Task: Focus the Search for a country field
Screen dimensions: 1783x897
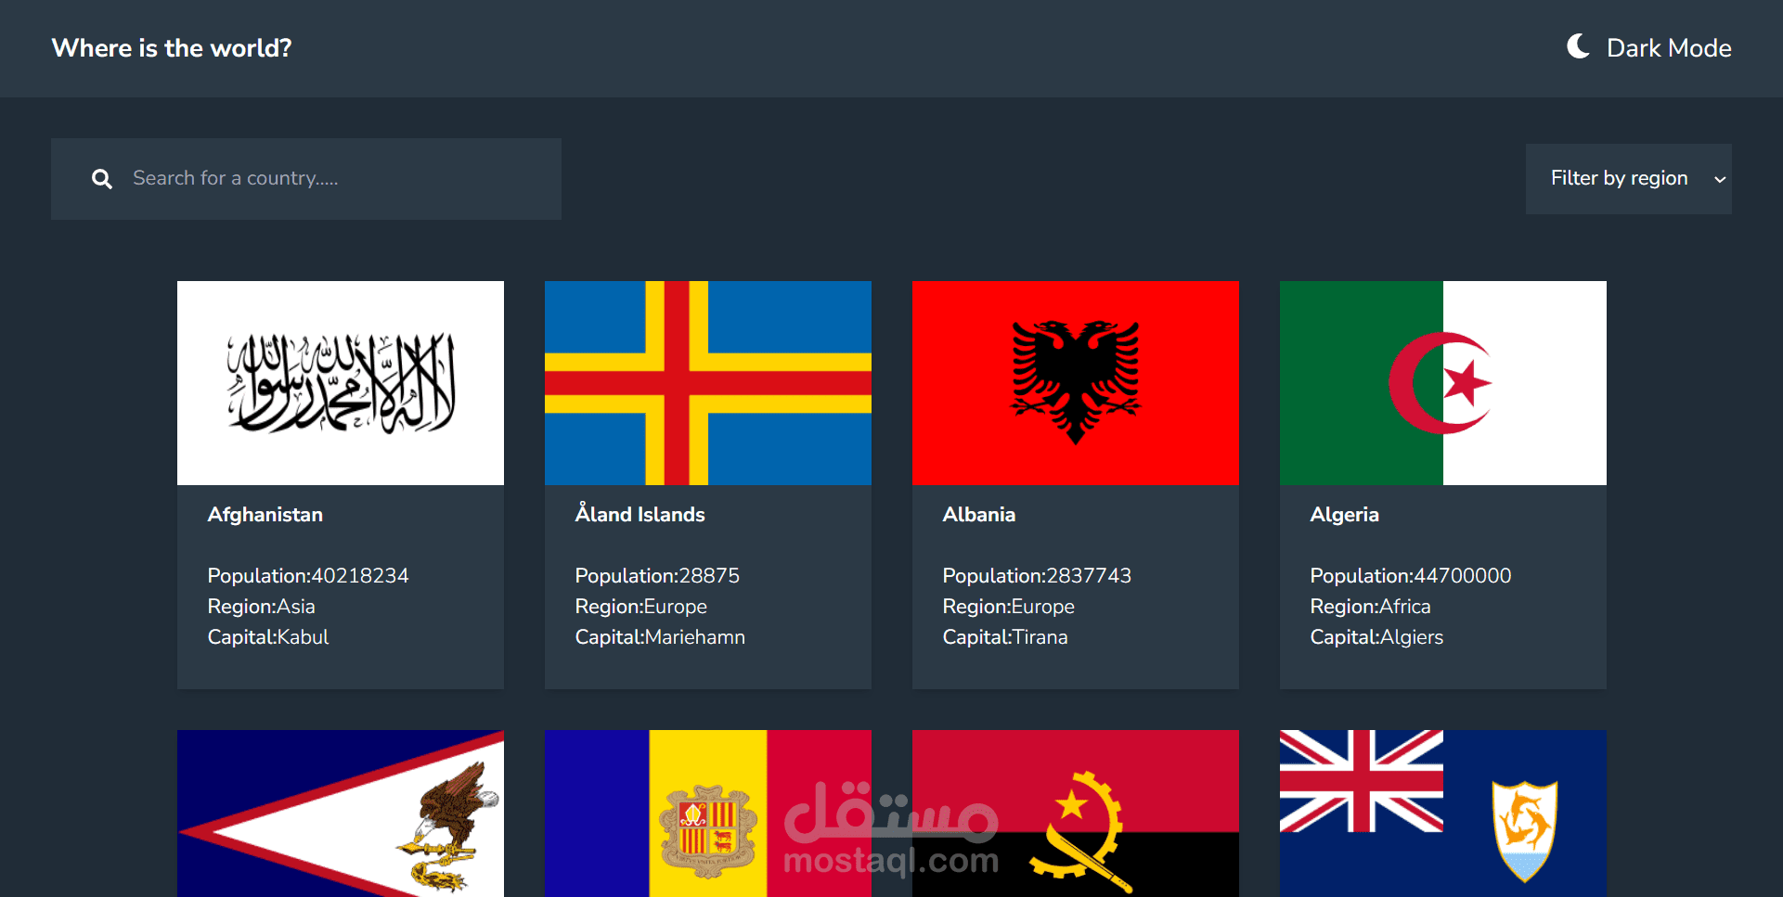Action: coord(306,179)
